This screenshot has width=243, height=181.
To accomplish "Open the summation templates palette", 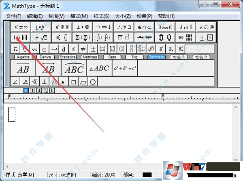I will coord(83,37).
